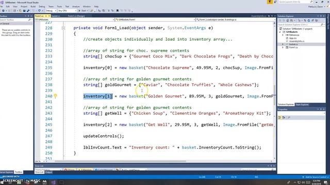Click the Categorized icon in Properties panel
This screenshot has width=330, height=185.
(x=279, y=118)
